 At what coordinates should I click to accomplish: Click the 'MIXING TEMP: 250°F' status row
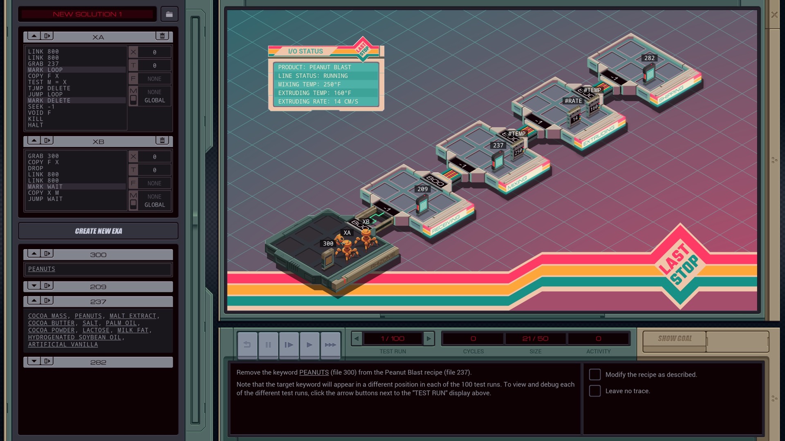(x=326, y=85)
